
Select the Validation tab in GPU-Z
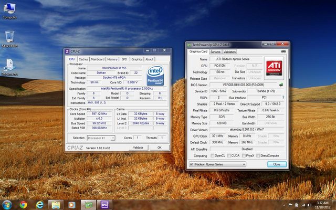click(229, 52)
